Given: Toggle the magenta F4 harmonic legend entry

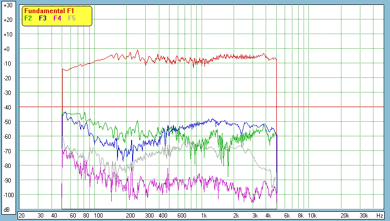Looking at the screenshot, I should 57,18.
